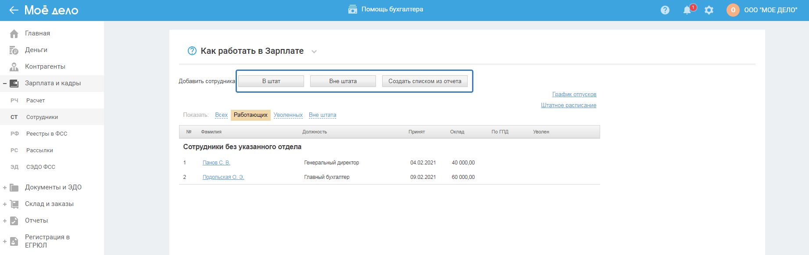Open employee Панов С. В. link
The width and height of the screenshot is (809, 255).
216,163
